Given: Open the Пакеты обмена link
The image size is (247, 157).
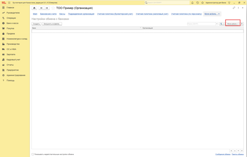Looking at the screenshot, I should [x=238, y=154].
